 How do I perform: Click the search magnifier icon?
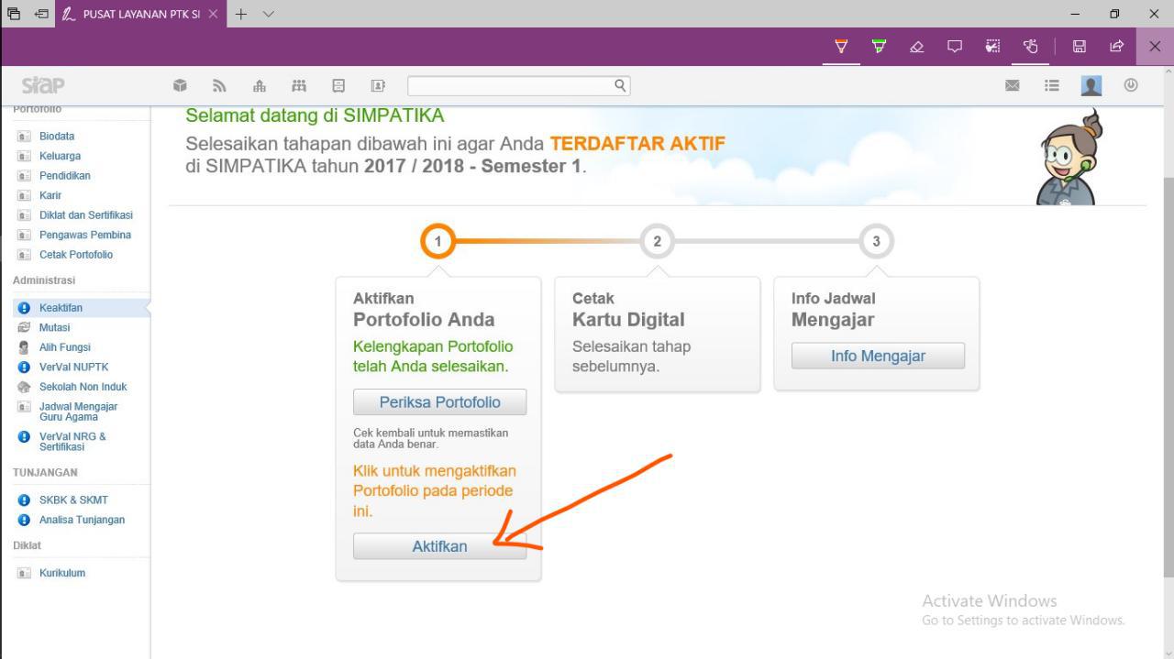point(620,85)
